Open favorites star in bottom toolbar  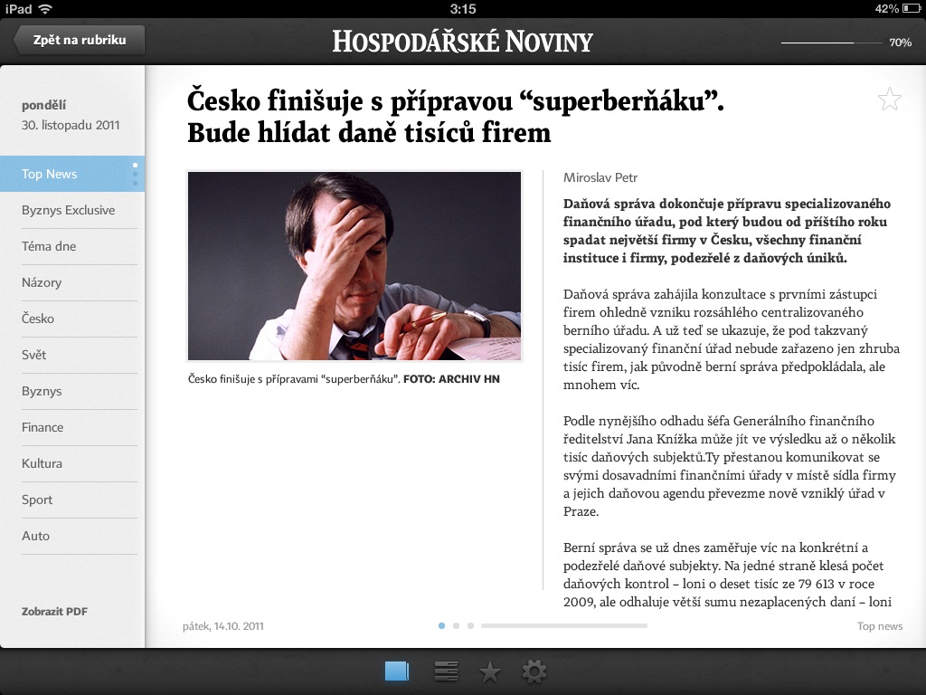pyautogui.click(x=489, y=672)
